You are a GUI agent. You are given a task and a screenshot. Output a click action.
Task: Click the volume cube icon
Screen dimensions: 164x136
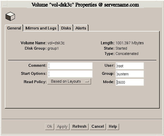(x=10, y=16)
